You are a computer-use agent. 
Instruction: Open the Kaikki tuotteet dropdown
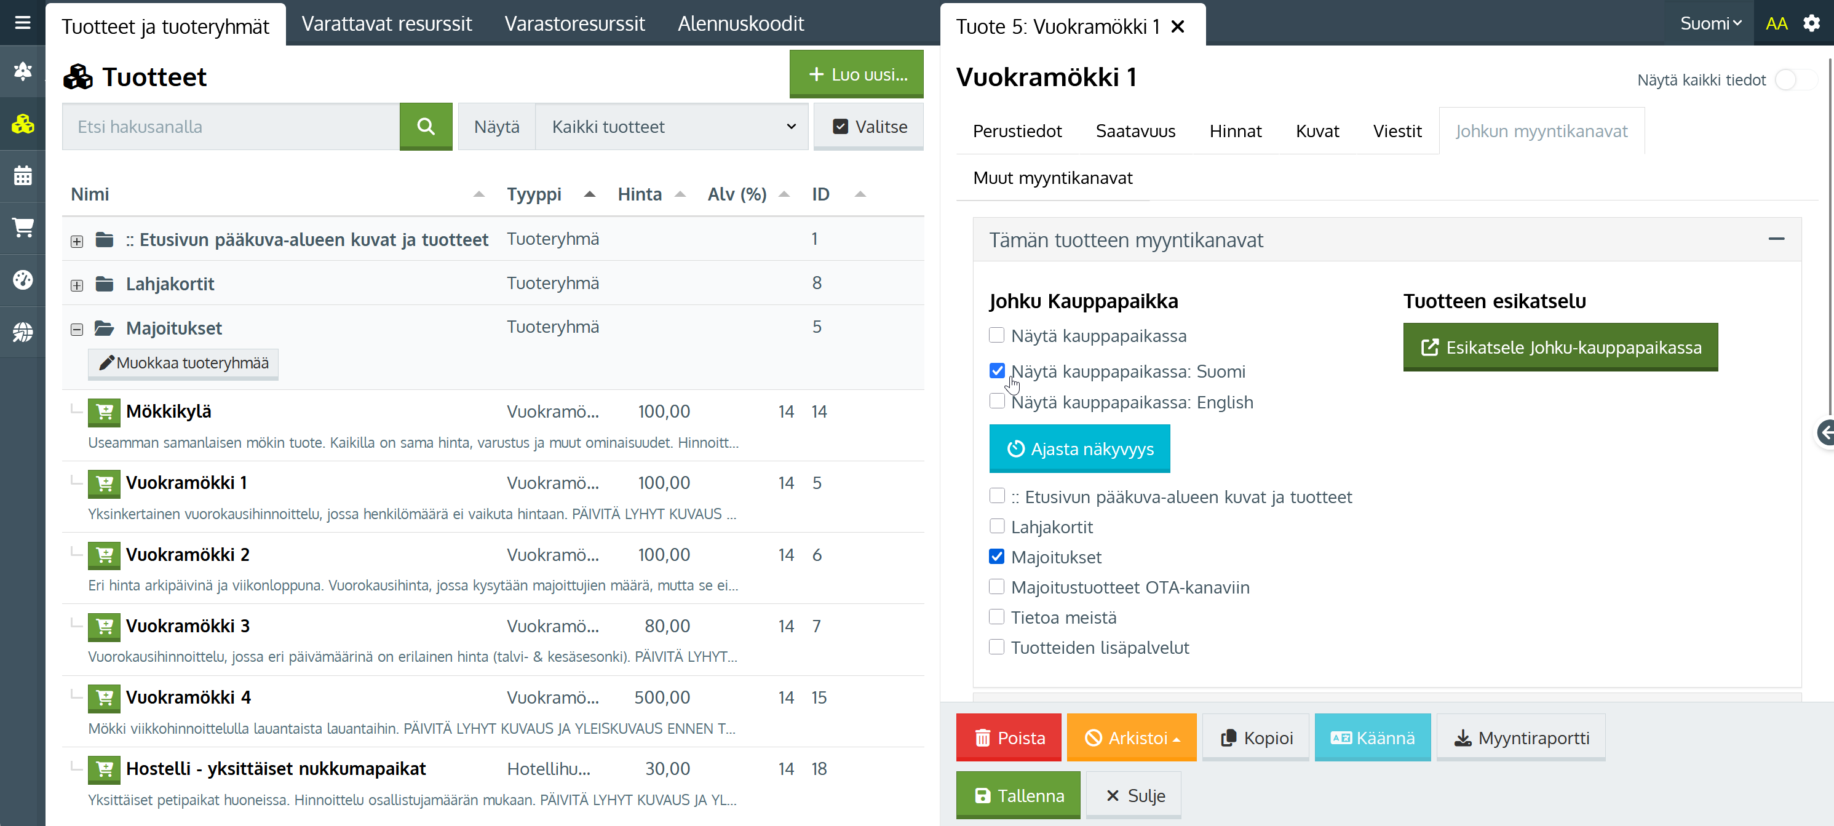click(x=672, y=126)
